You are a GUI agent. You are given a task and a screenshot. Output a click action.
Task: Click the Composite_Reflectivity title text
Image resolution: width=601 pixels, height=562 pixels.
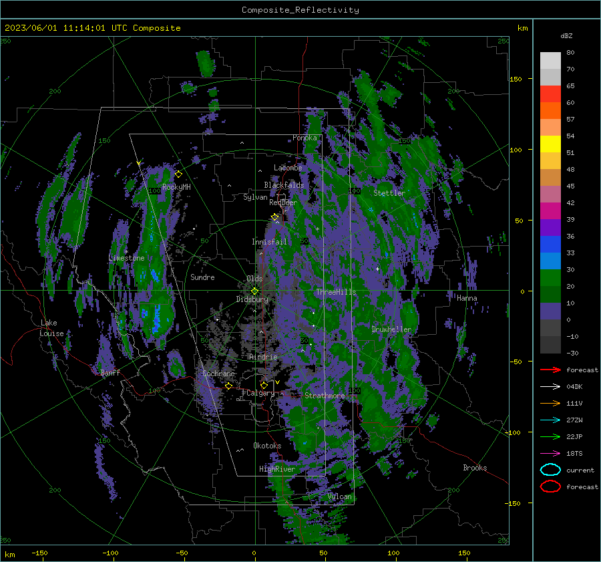coord(300,10)
